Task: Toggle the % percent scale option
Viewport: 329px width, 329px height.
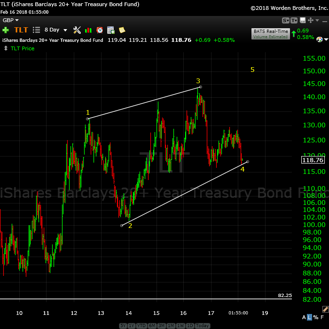Action: coord(316,317)
